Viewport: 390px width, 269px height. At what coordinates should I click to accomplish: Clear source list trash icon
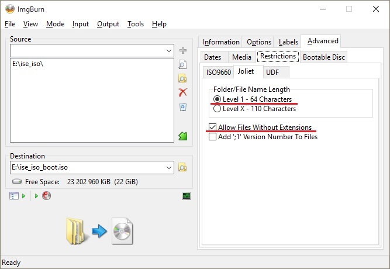click(x=183, y=107)
